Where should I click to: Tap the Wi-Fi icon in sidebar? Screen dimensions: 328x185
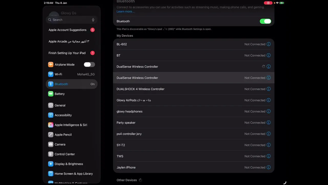(51, 74)
